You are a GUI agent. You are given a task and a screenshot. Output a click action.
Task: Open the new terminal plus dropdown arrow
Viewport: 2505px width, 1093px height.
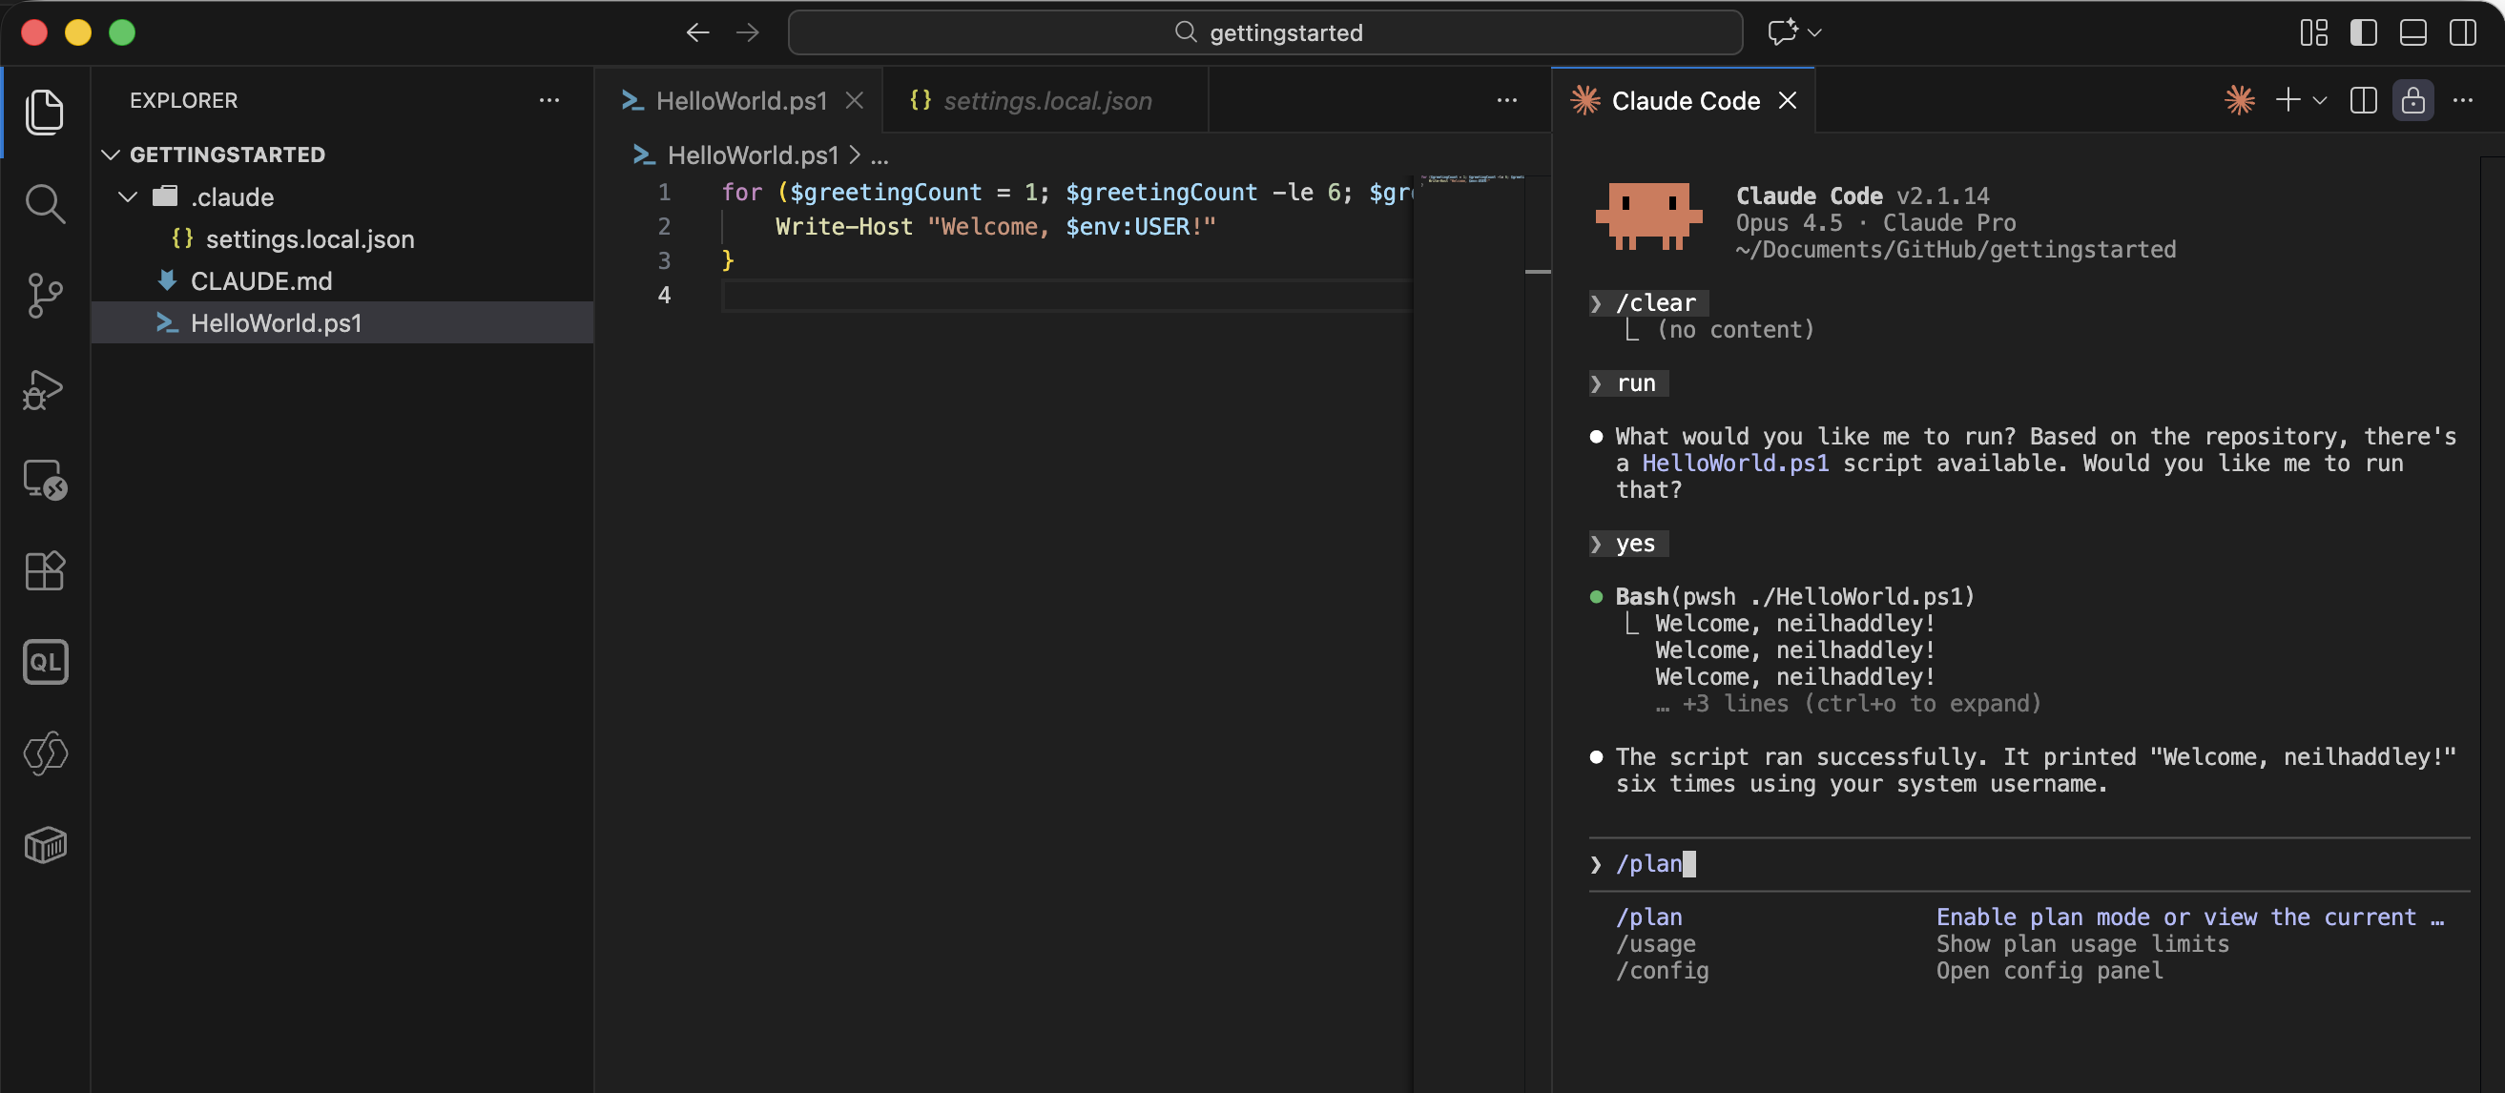tap(2320, 100)
